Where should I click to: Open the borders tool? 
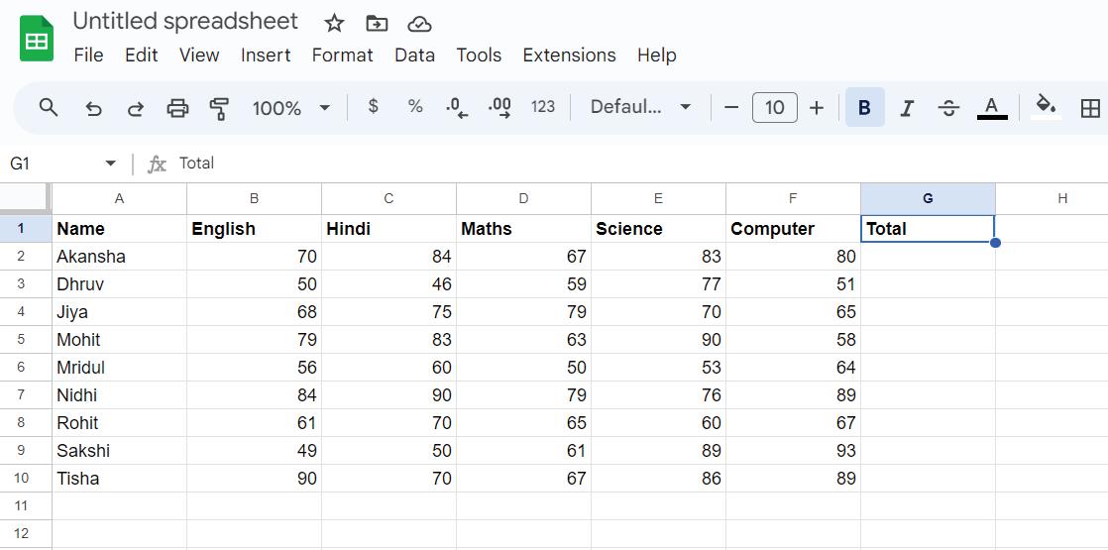pyautogui.click(x=1090, y=108)
